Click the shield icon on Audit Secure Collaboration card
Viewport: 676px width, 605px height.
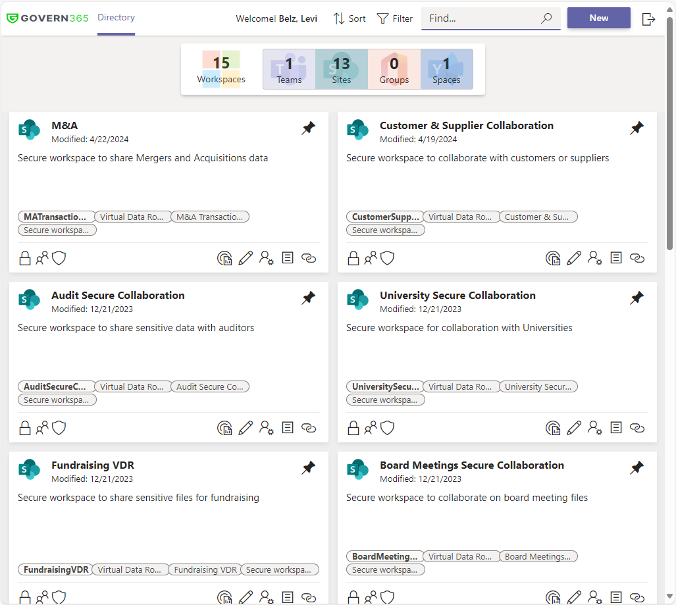[x=59, y=428]
